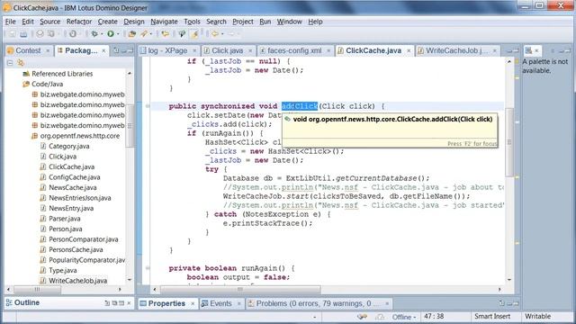This screenshot has height=324, width=576.
Task: Collapse the addClick method fold marker
Action: [148, 106]
